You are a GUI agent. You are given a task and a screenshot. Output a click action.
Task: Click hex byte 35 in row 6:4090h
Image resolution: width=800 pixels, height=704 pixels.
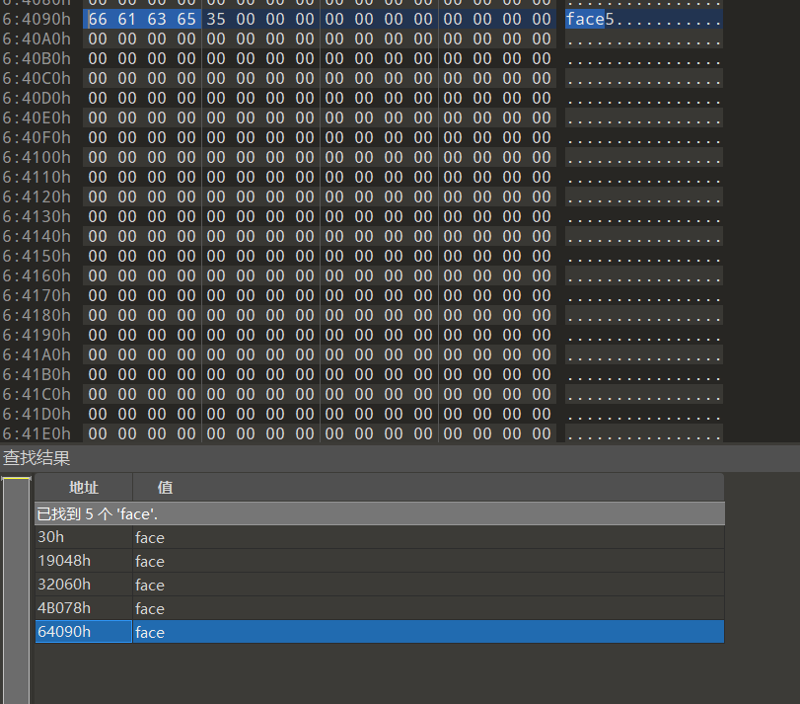[216, 20]
